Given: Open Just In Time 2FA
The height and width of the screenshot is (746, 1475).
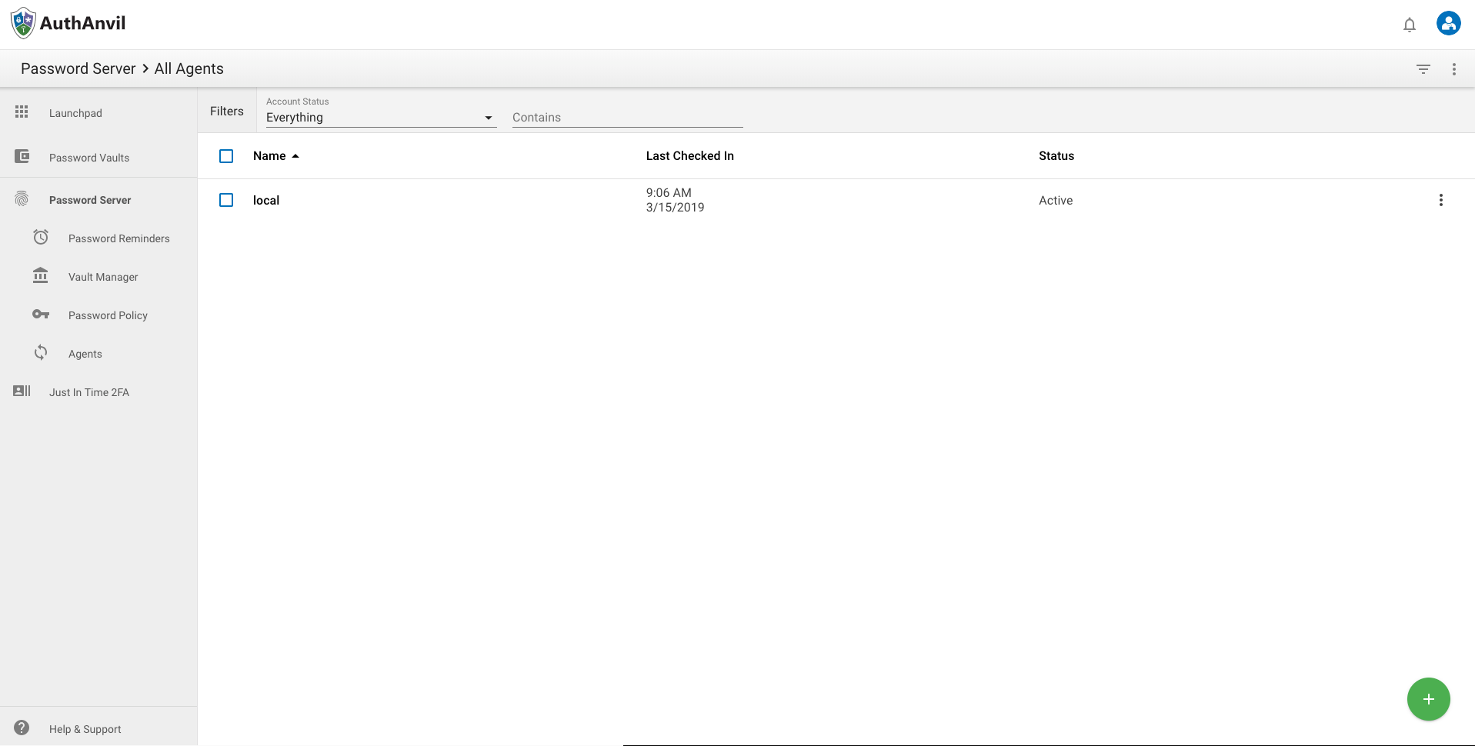Looking at the screenshot, I should click(x=89, y=392).
